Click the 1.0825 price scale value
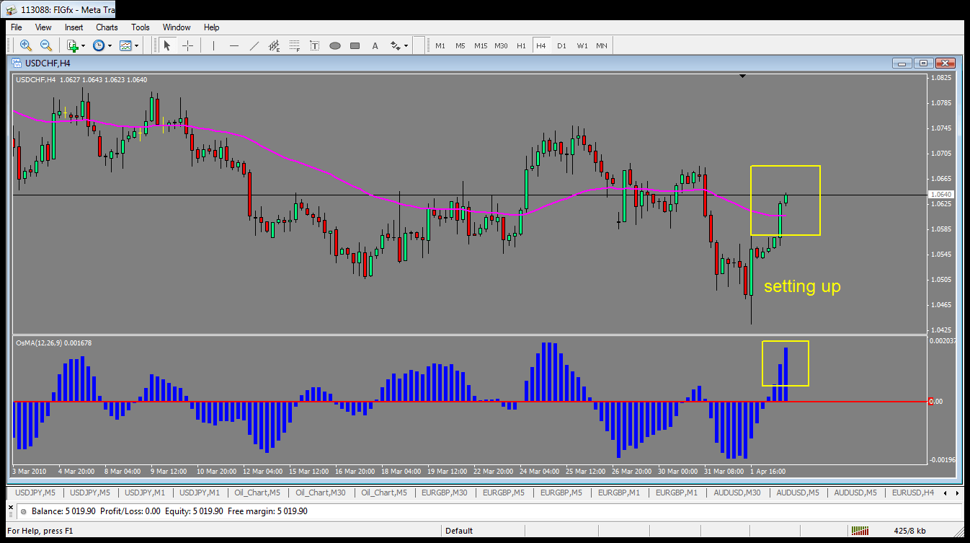This screenshot has height=543, width=970. pos(942,77)
